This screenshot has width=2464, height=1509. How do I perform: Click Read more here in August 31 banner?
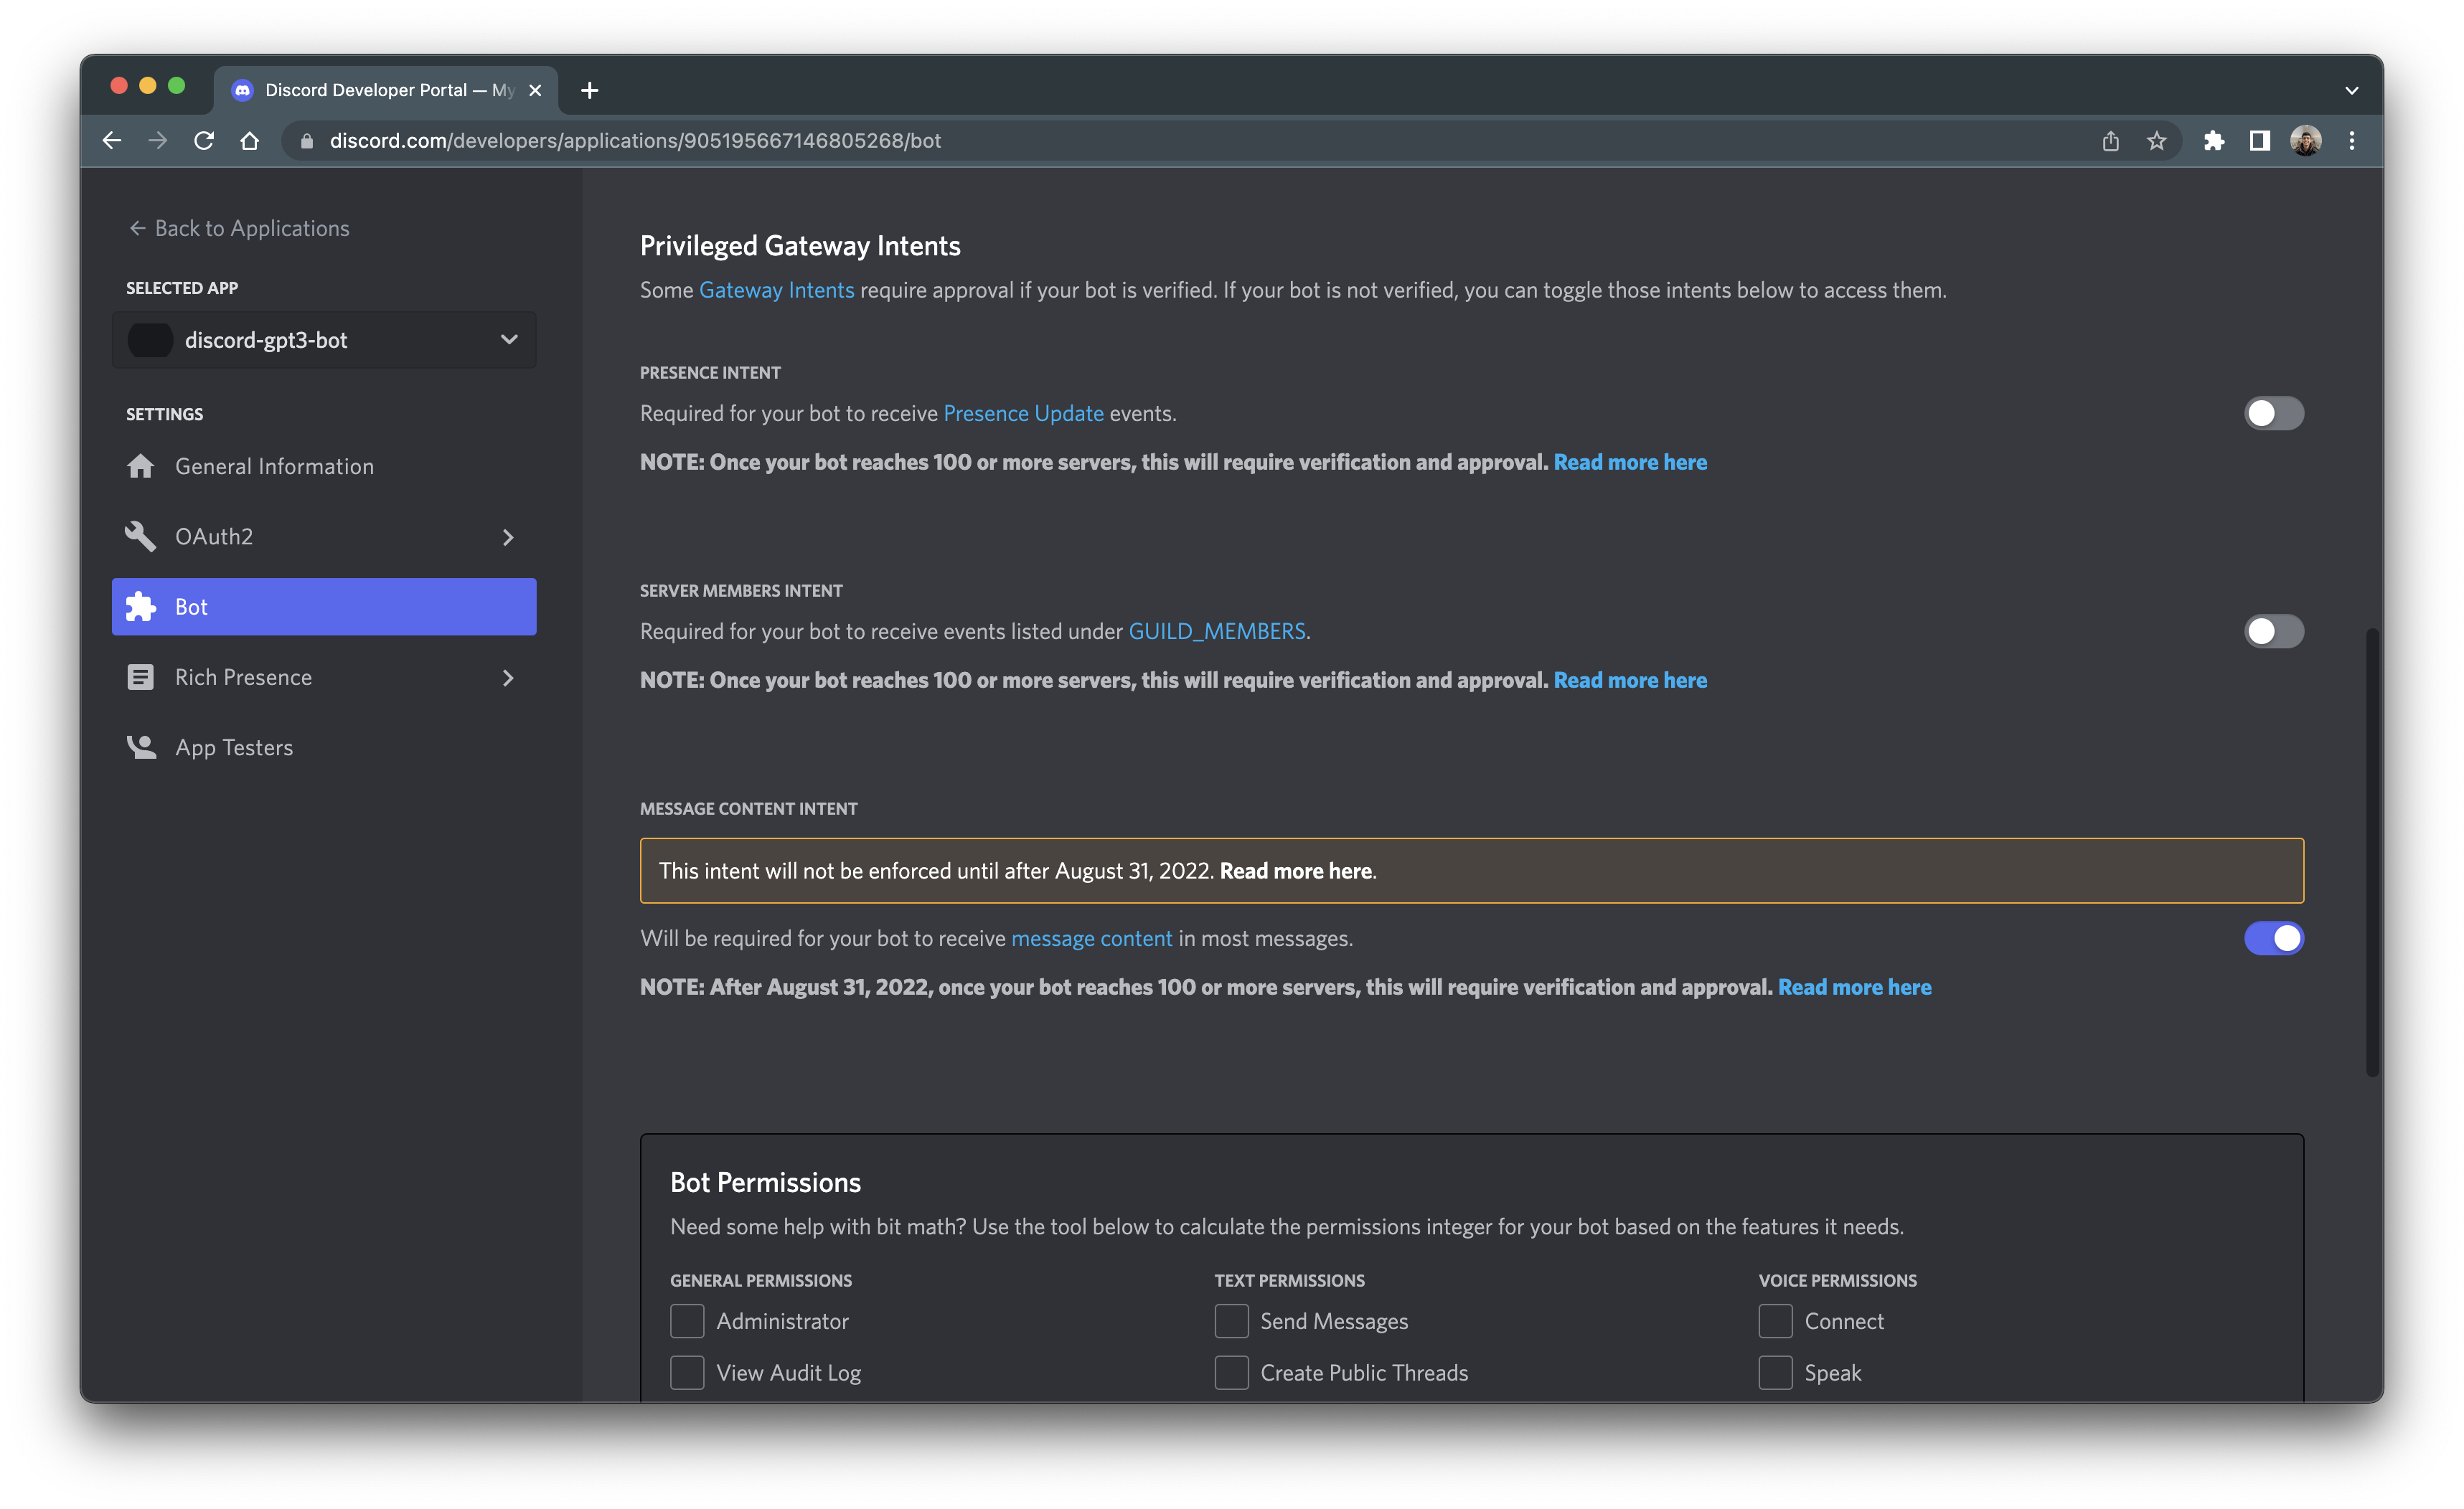click(x=1295, y=871)
